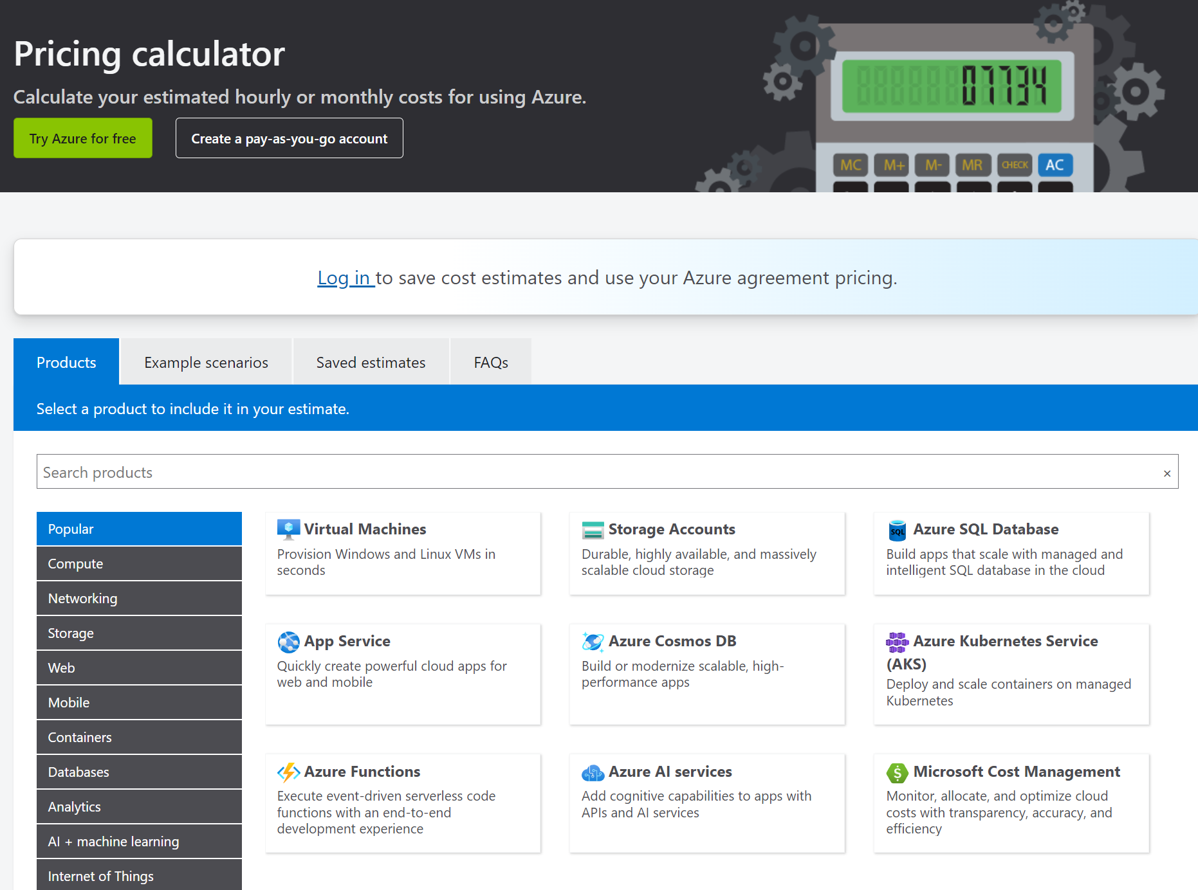Viewport: 1198px width, 890px height.
Task: Add Azure SQL Database to the estimate
Action: point(1011,554)
